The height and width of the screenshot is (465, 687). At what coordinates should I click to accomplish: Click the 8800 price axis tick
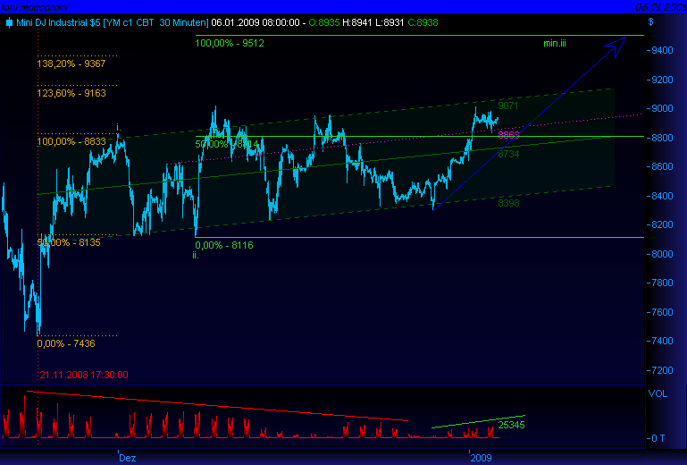[x=662, y=138]
